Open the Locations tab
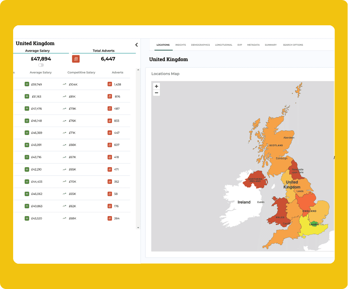Viewport: 348px width, 289px height. [163, 45]
